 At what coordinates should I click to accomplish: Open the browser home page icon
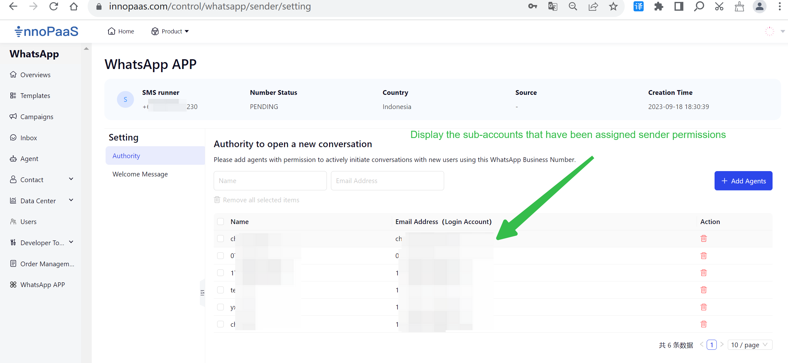pos(74,6)
